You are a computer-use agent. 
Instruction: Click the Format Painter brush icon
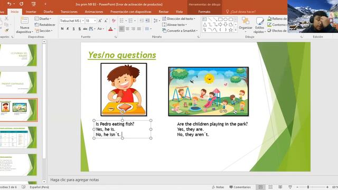tap(6, 31)
